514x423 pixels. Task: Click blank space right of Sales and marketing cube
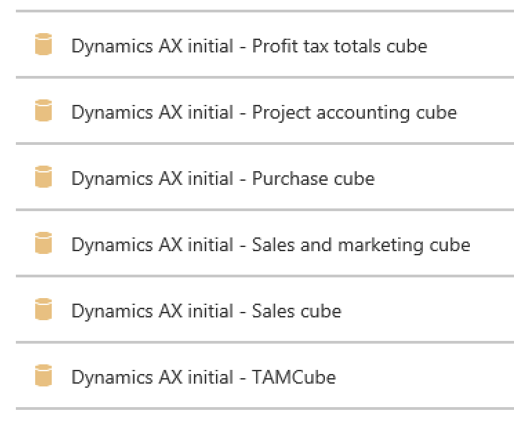pos(492,245)
